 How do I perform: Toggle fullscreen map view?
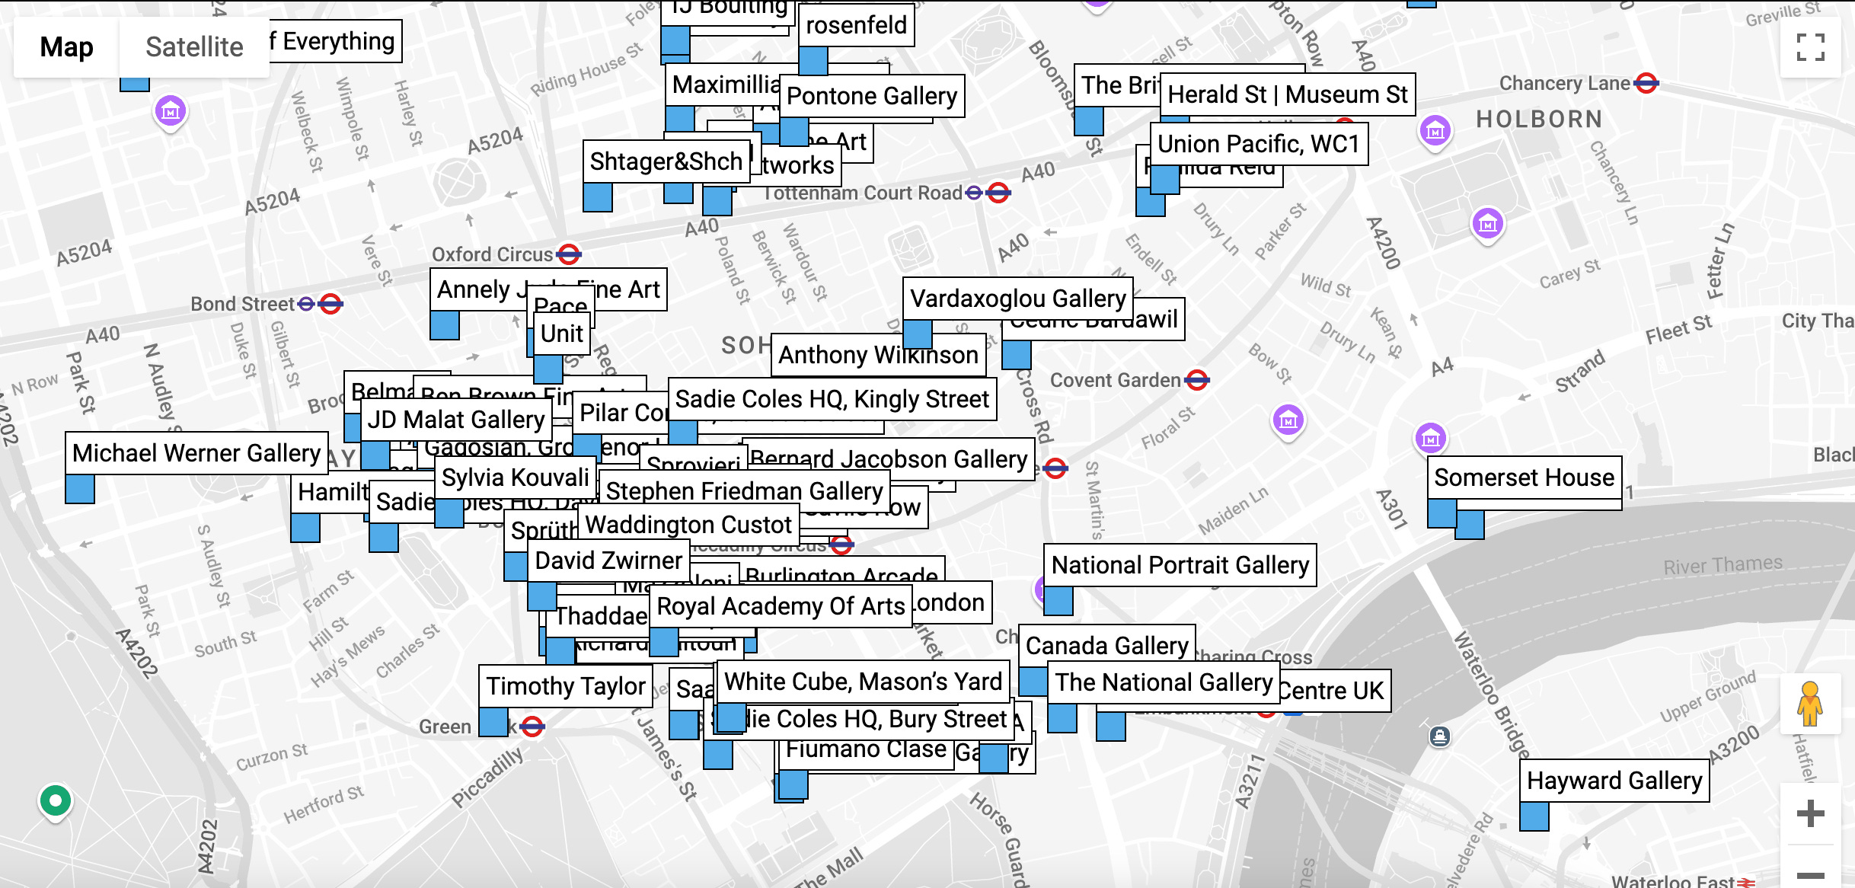1810,47
